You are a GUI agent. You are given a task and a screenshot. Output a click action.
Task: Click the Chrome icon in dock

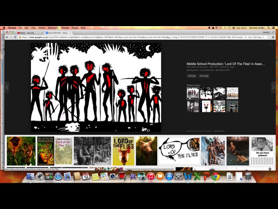(x=215, y=176)
